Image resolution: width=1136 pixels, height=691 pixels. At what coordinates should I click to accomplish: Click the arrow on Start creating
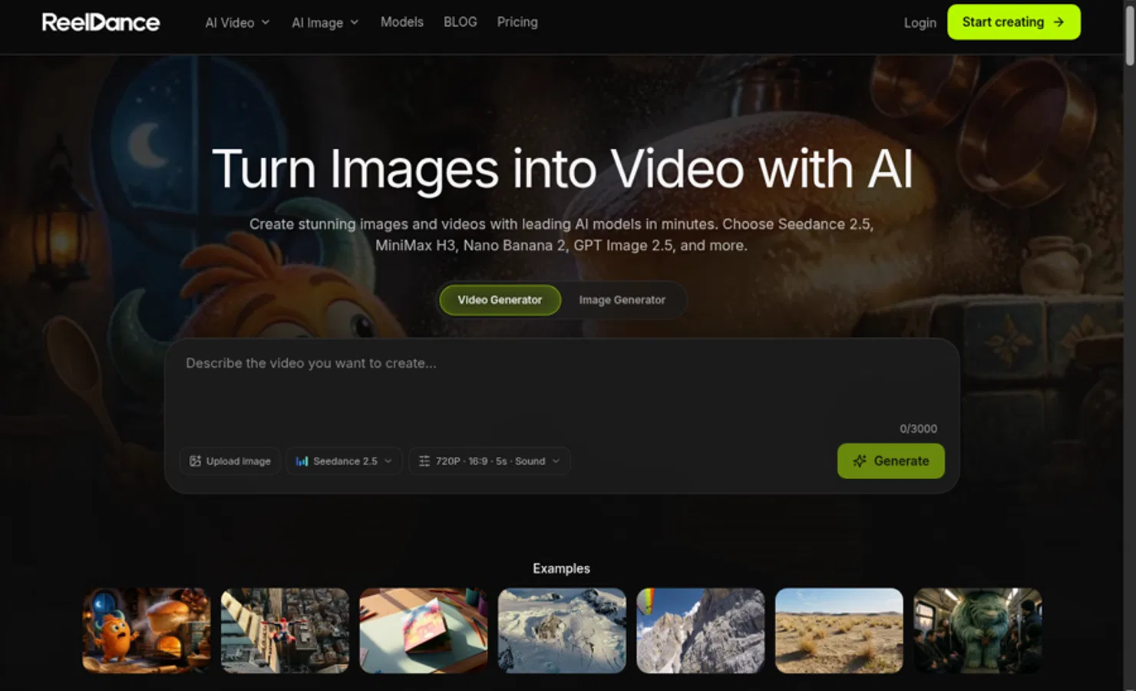click(x=1058, y=22)
